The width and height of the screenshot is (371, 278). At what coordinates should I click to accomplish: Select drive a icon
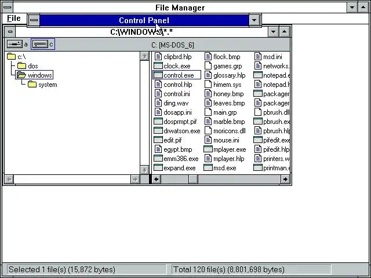coord(14,44)
